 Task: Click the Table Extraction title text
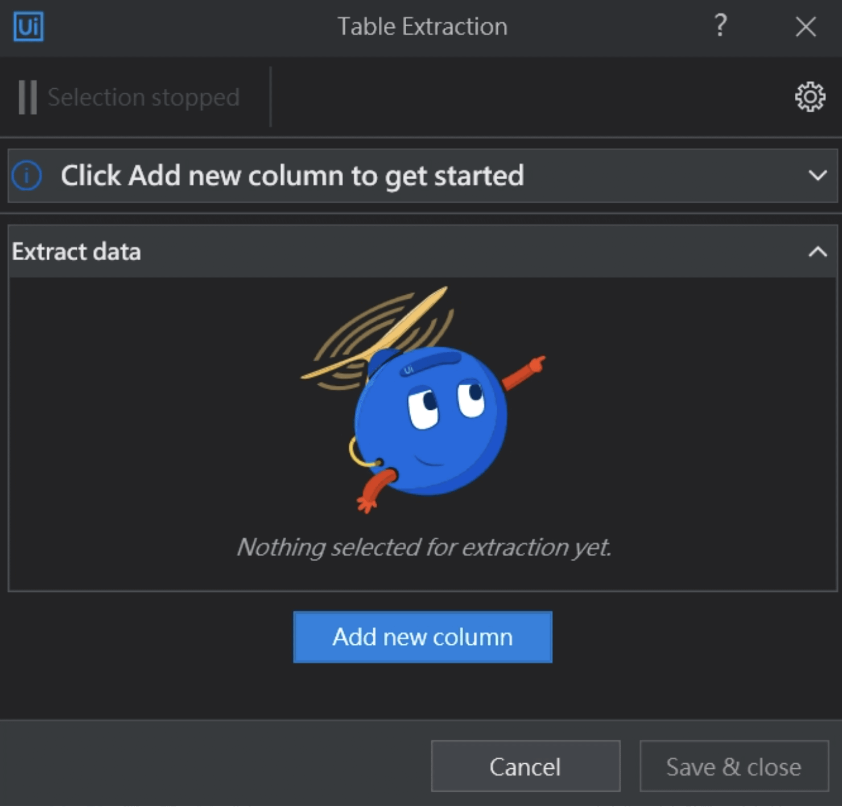coord(422,27)
